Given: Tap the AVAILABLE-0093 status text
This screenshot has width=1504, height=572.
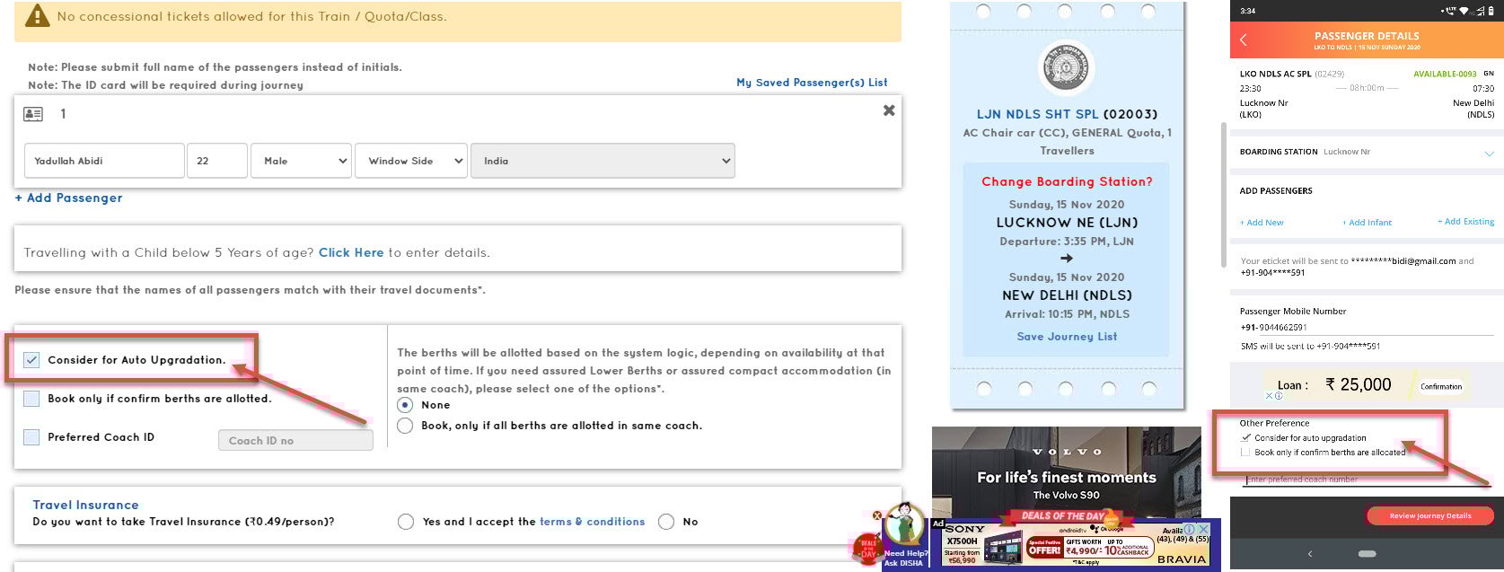Looking at the screenshot, I should coord(1445,74).
